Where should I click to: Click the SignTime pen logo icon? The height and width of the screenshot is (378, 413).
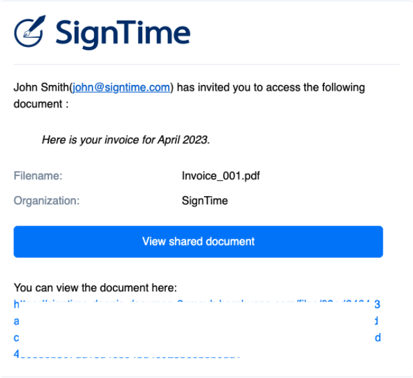[30, 31]
